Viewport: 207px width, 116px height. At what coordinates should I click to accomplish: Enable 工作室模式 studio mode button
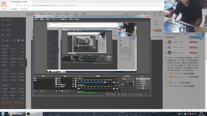click(x=143, y=84)
